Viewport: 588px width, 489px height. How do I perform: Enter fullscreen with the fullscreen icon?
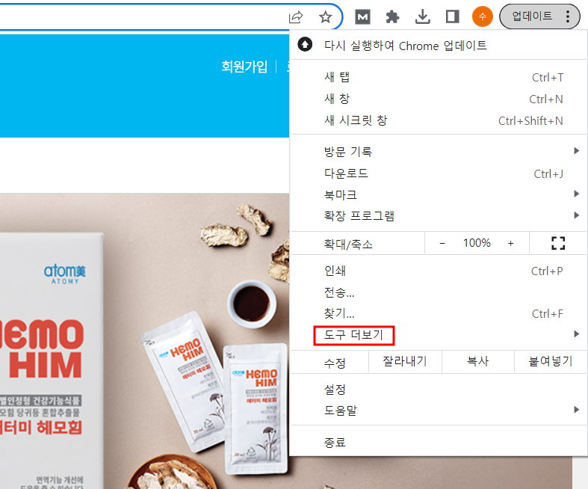pyautogui.click(x=558, y=243)
